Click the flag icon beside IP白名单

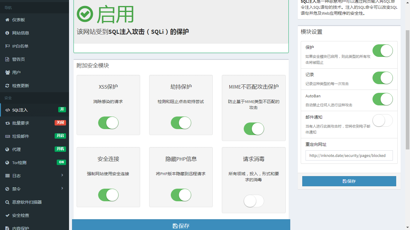[7, 46]
